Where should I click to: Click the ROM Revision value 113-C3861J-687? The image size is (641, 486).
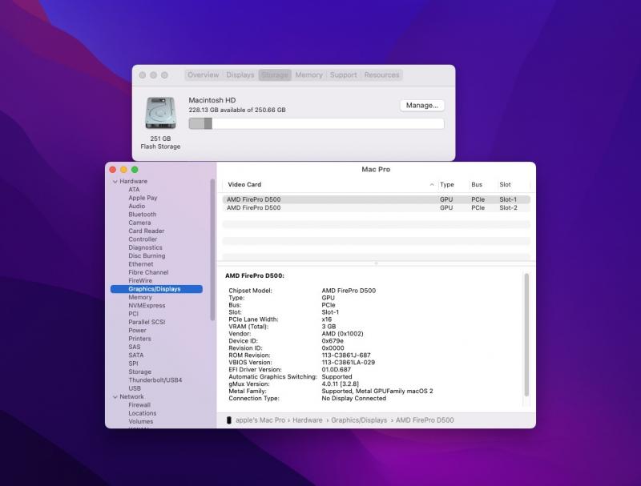click(346, 355)
